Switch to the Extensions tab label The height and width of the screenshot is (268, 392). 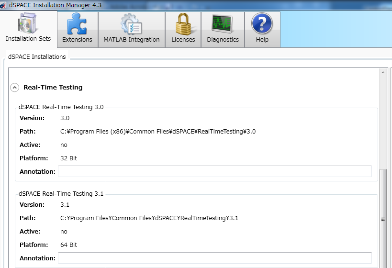[x=77, y=40]
